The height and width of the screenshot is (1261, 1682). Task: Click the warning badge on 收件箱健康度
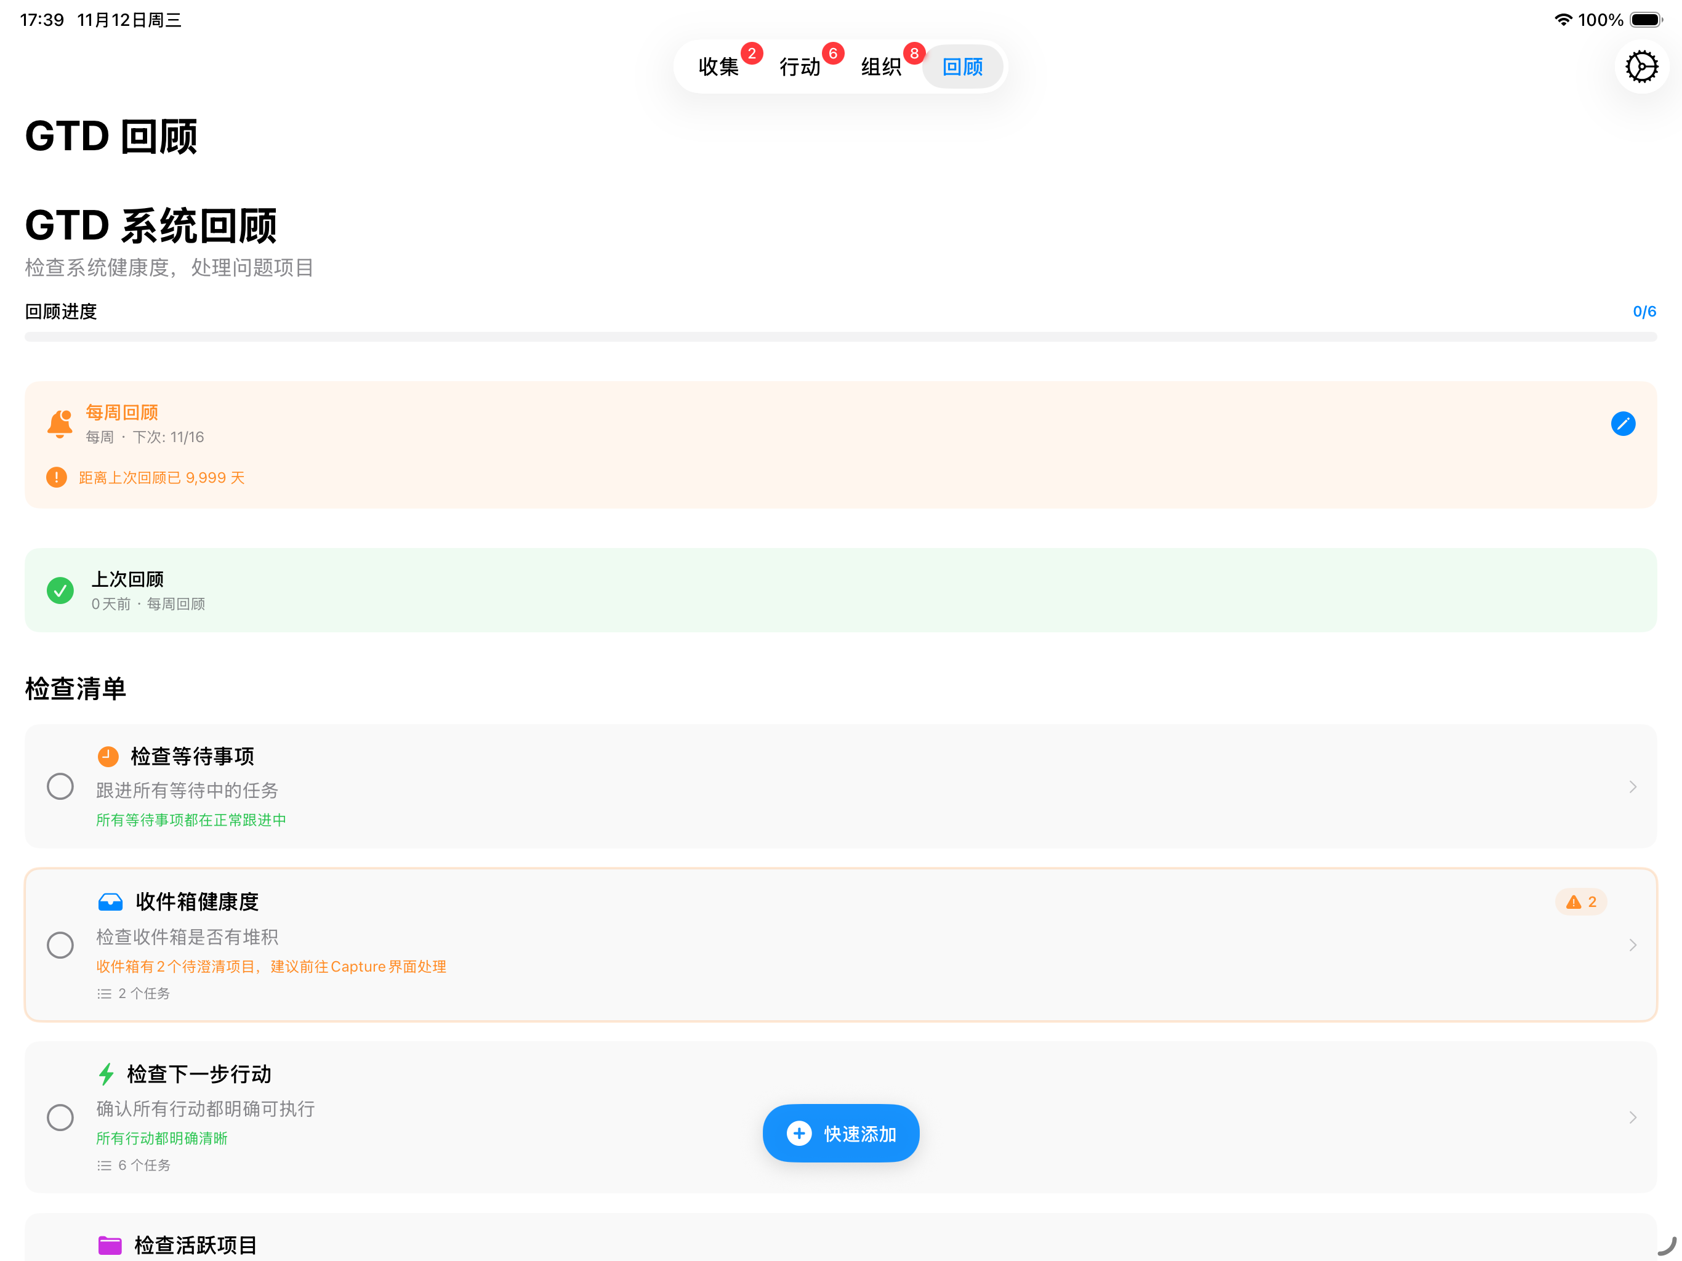pos(1581,902)
